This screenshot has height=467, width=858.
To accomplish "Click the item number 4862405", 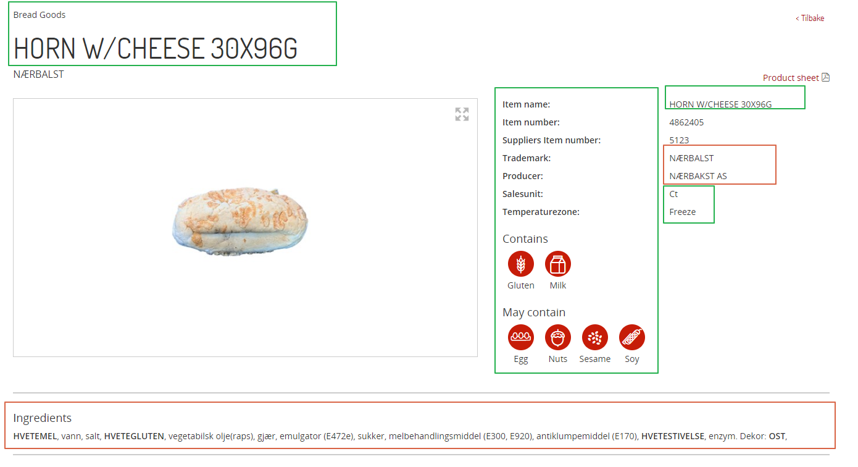I will pyautogui.click(x=686, y=122).
